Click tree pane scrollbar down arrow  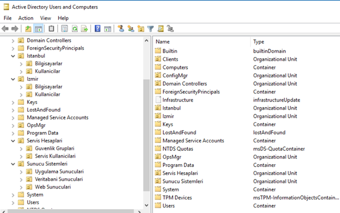point(147,205)
